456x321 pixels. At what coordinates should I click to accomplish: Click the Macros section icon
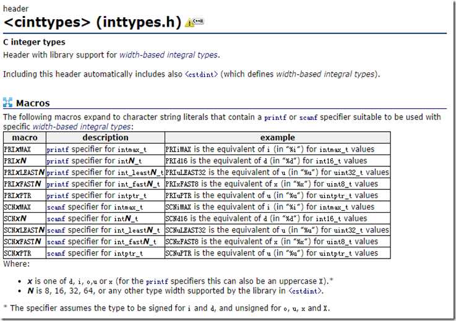point(7,103)
